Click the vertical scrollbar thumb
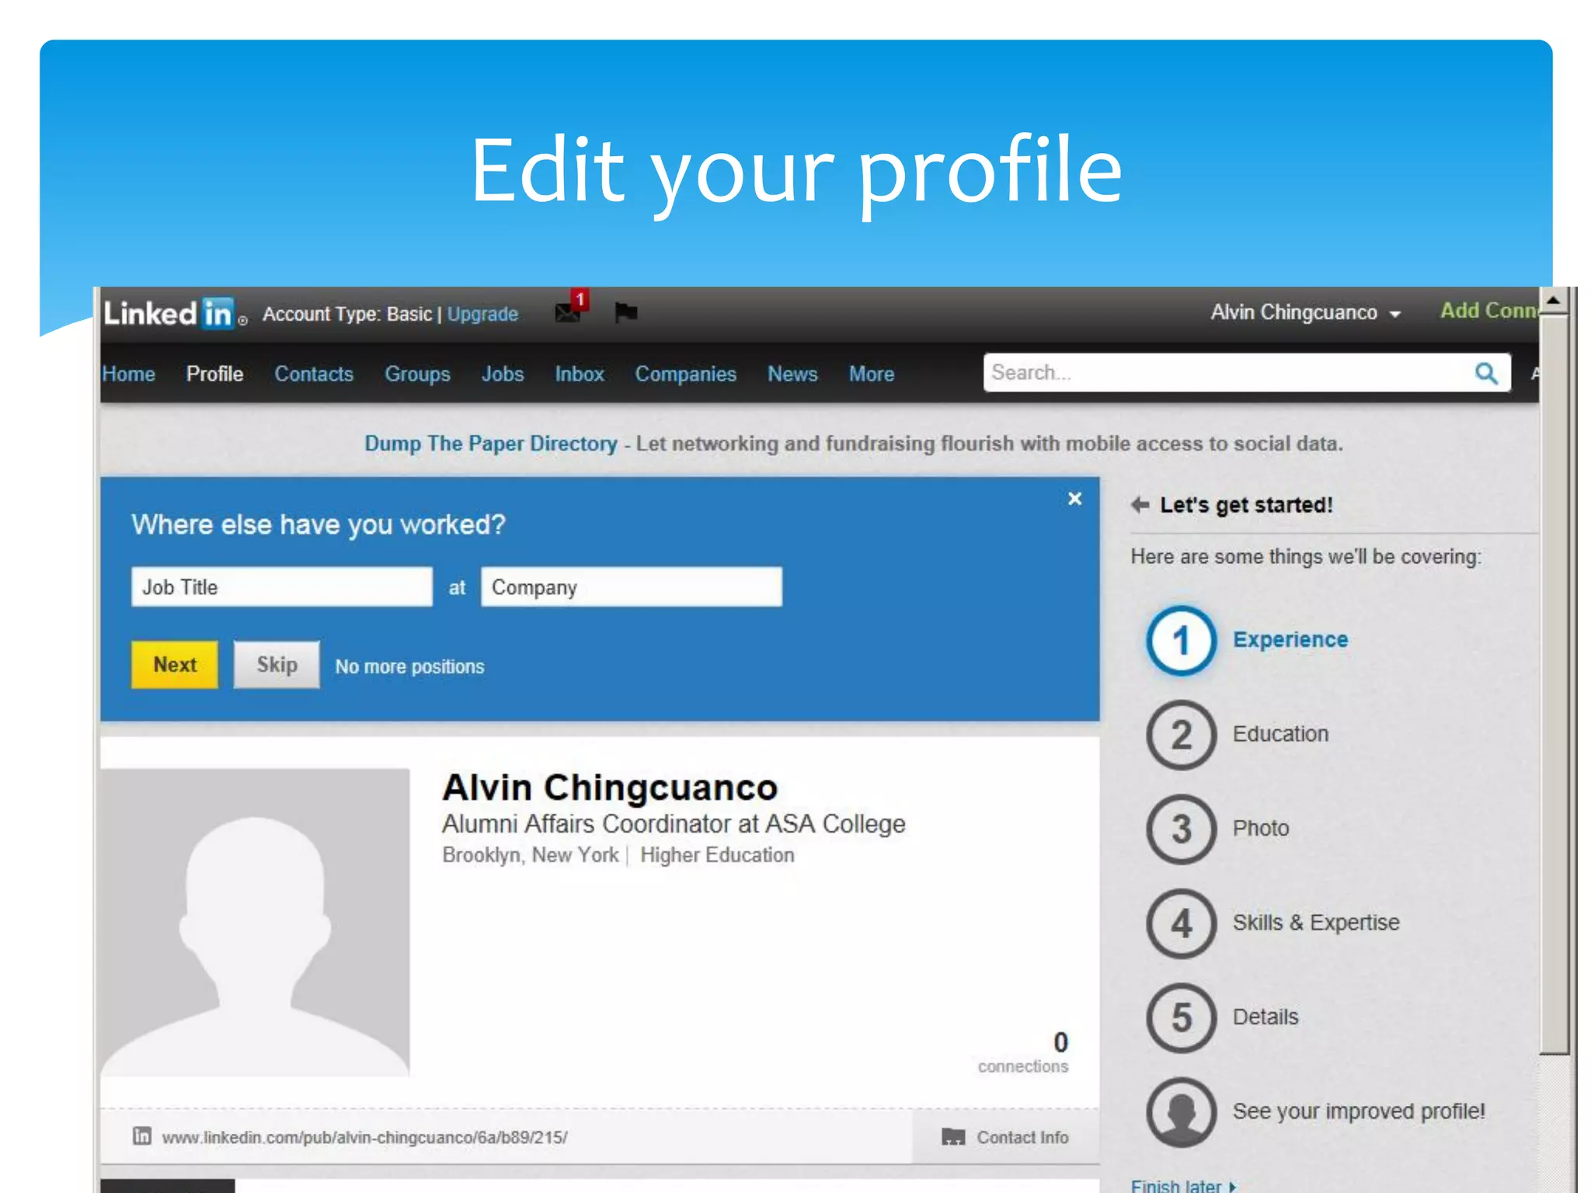This screenshot has height=1193, width=1591. [1553, 683]
